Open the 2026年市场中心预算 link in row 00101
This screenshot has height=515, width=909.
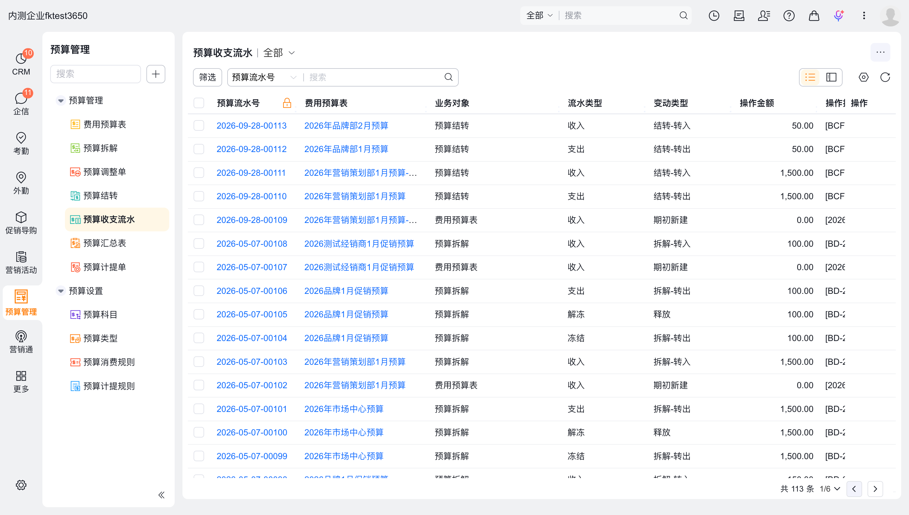pos(344,409)
